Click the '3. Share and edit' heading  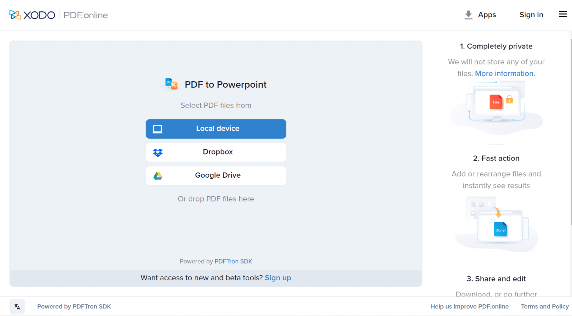point(496,279)
